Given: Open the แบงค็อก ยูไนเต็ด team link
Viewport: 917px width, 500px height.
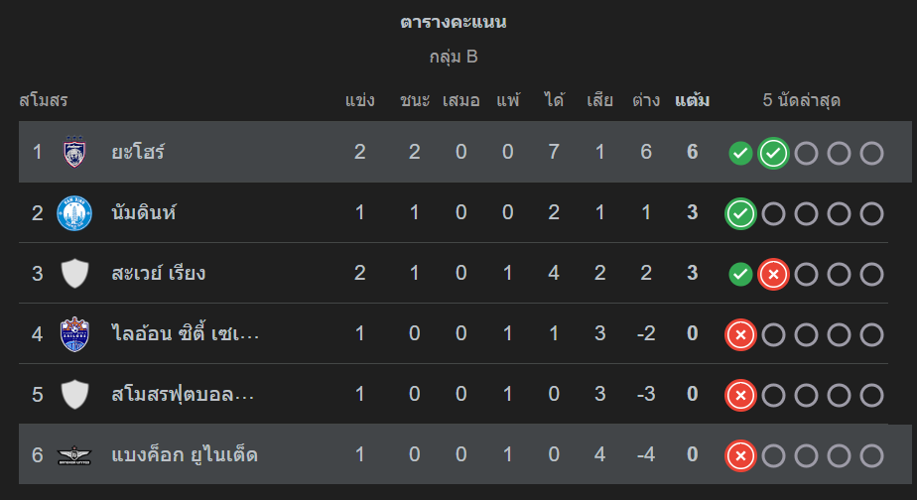Looking at the screenshot, I should coord(185,455).
